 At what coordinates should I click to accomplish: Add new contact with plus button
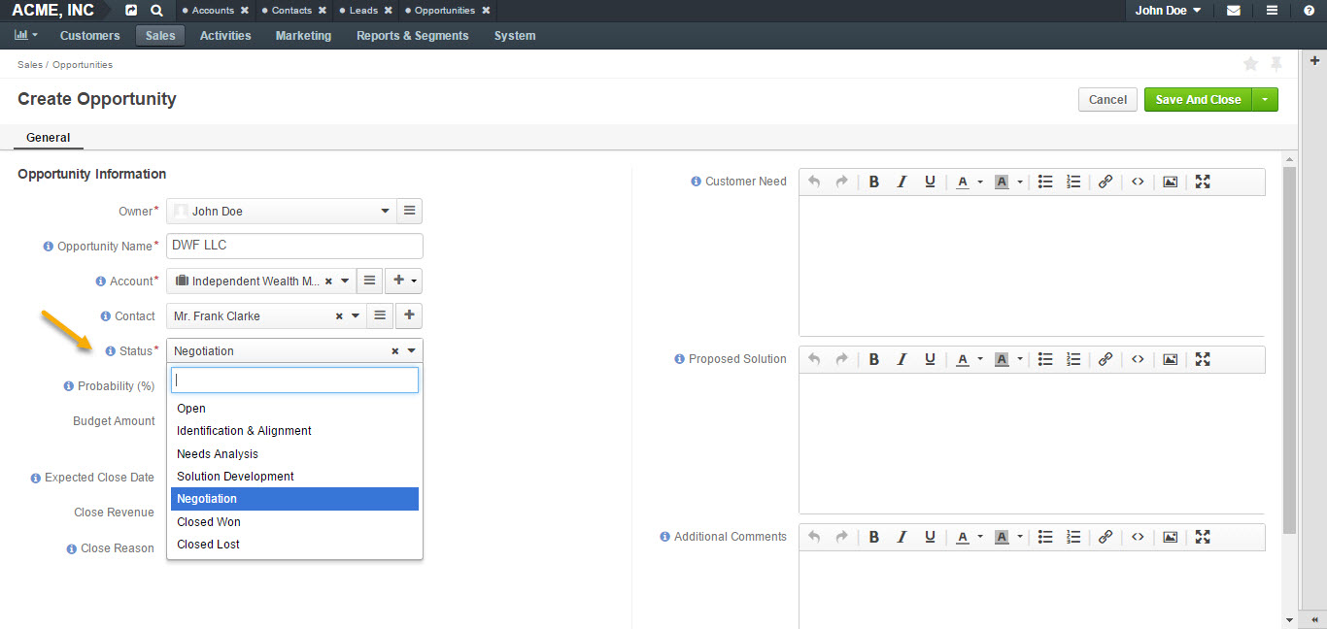pyautogui.click(x=409, y=315)
